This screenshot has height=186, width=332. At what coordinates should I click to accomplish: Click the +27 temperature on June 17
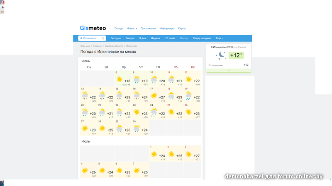[162, 97]
